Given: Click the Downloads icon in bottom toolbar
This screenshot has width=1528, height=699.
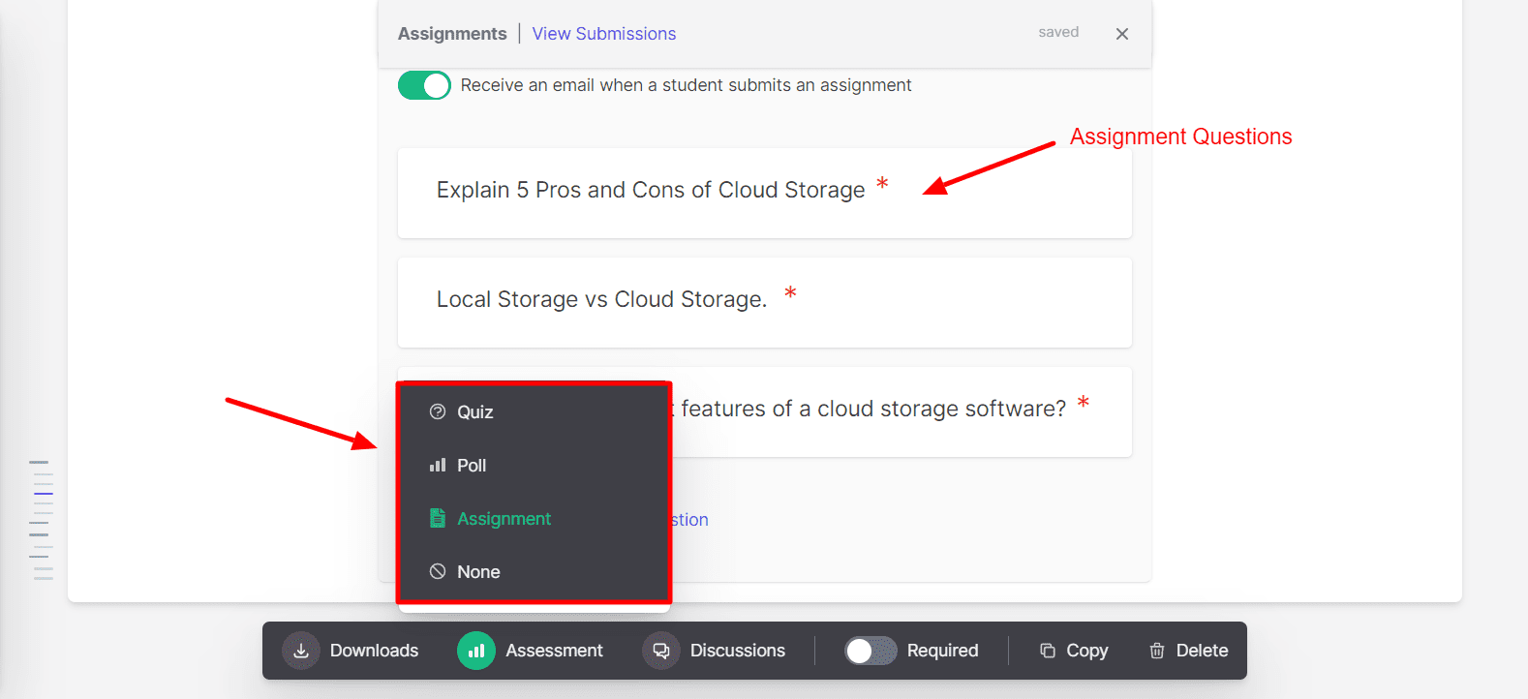Looking at the screenshot, I should pyautogui.click(x=301, y=651).
